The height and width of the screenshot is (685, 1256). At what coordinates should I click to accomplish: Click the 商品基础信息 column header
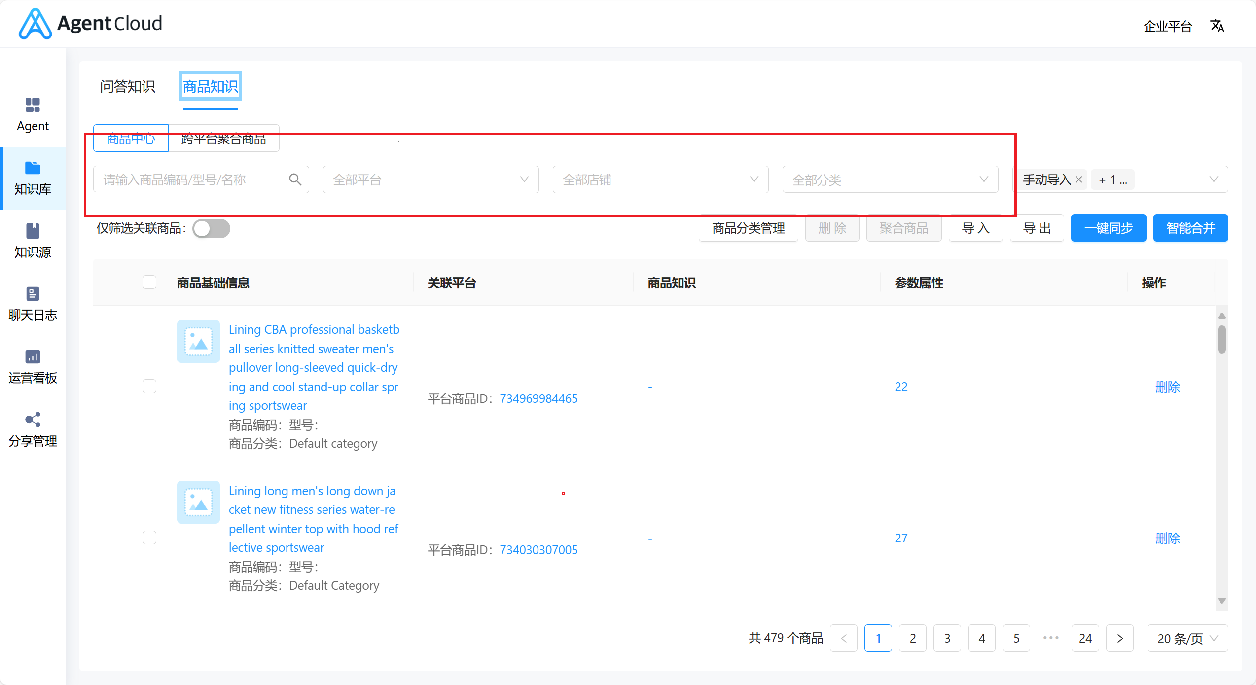pyautogui.click(x=213, y=283)
